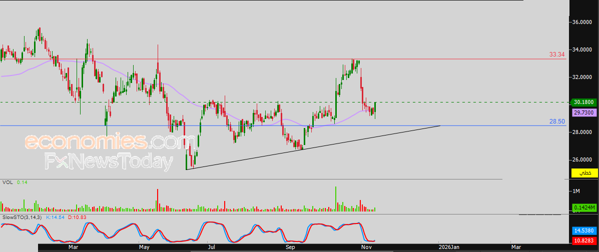The image size is (599, 252).
Task: Select the red 10.8283 stochastic D tag
Action: 584,241
